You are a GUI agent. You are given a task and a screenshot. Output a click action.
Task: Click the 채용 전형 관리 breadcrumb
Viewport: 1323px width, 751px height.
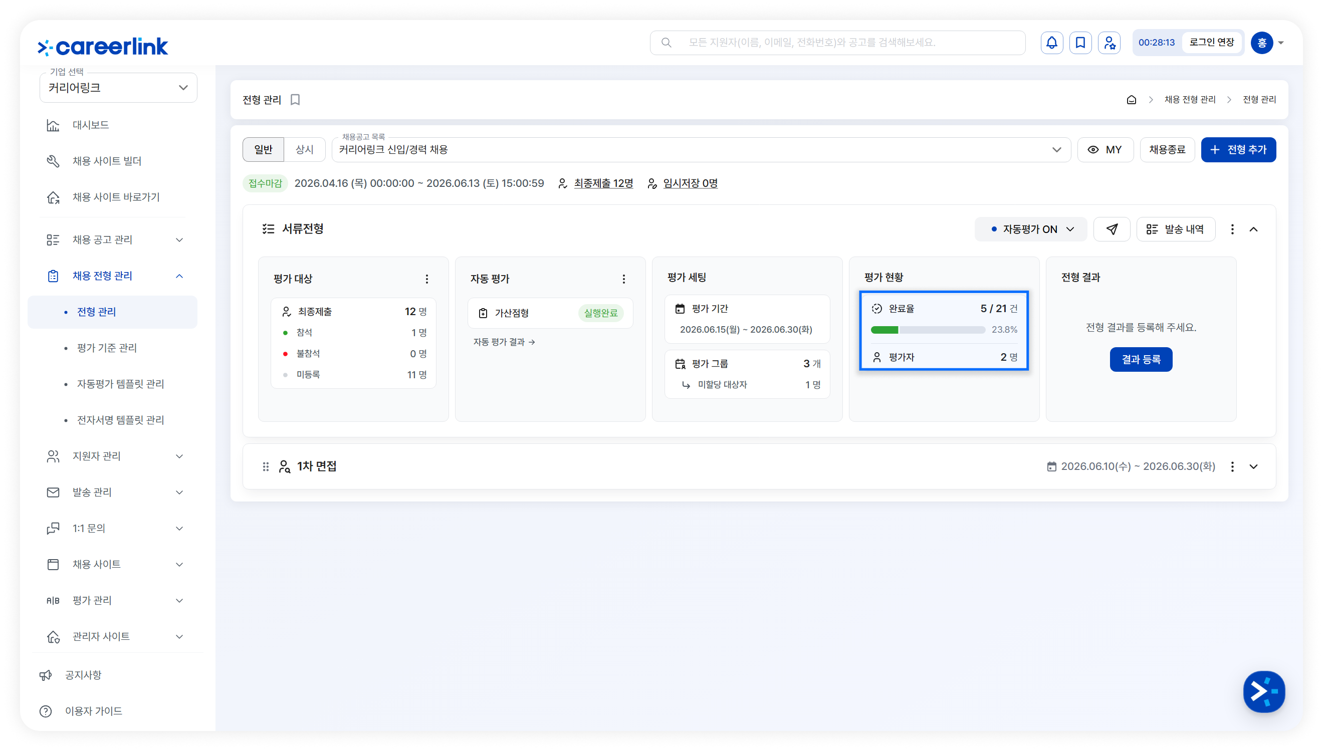coord(1189,100)
